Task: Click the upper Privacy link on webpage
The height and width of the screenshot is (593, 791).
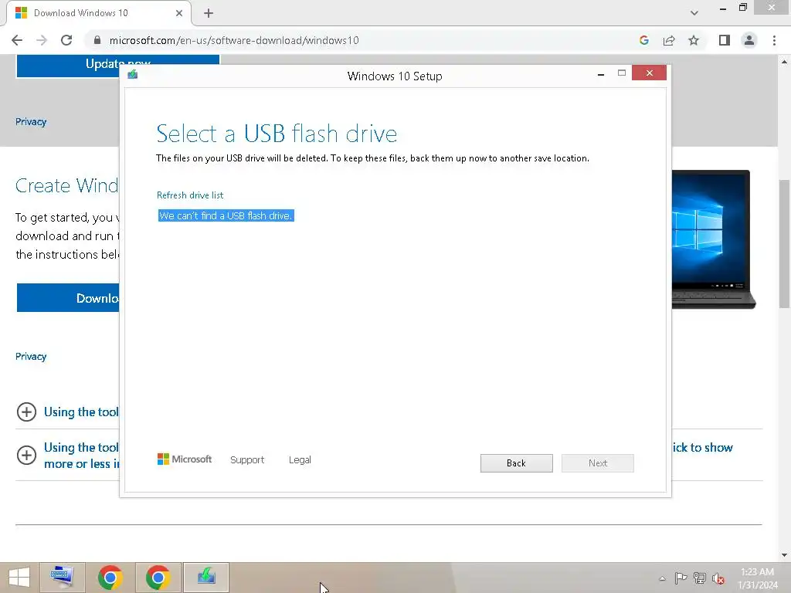Action: (31, 121)
